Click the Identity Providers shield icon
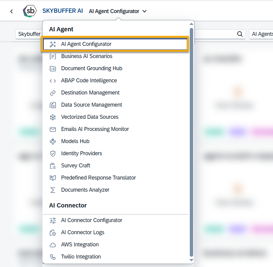Viewport: 273px width, 267px height. pyautogui.click(x=53, y=154)
